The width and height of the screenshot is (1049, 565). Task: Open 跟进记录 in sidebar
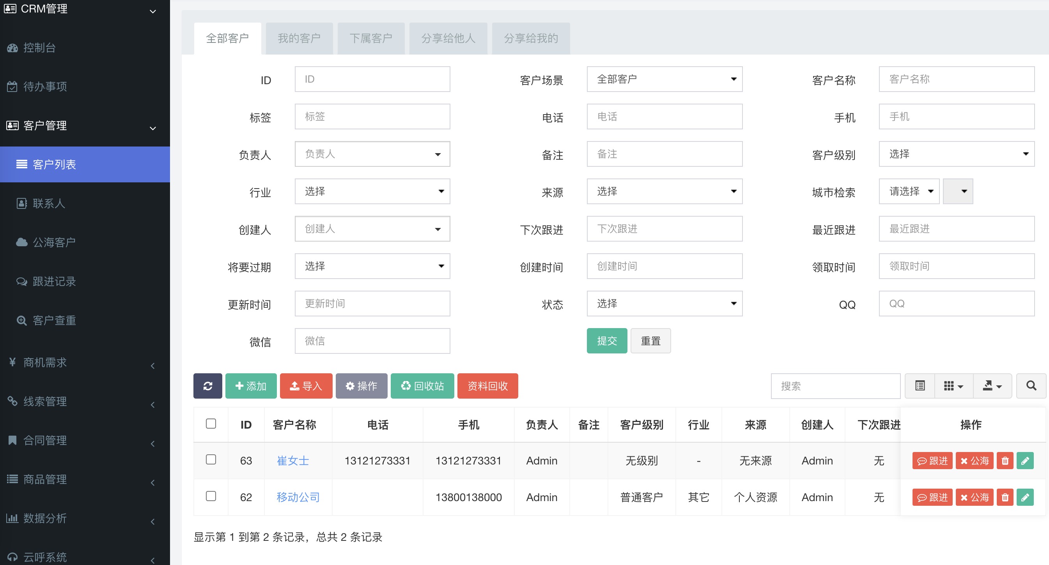click(85, 281)
